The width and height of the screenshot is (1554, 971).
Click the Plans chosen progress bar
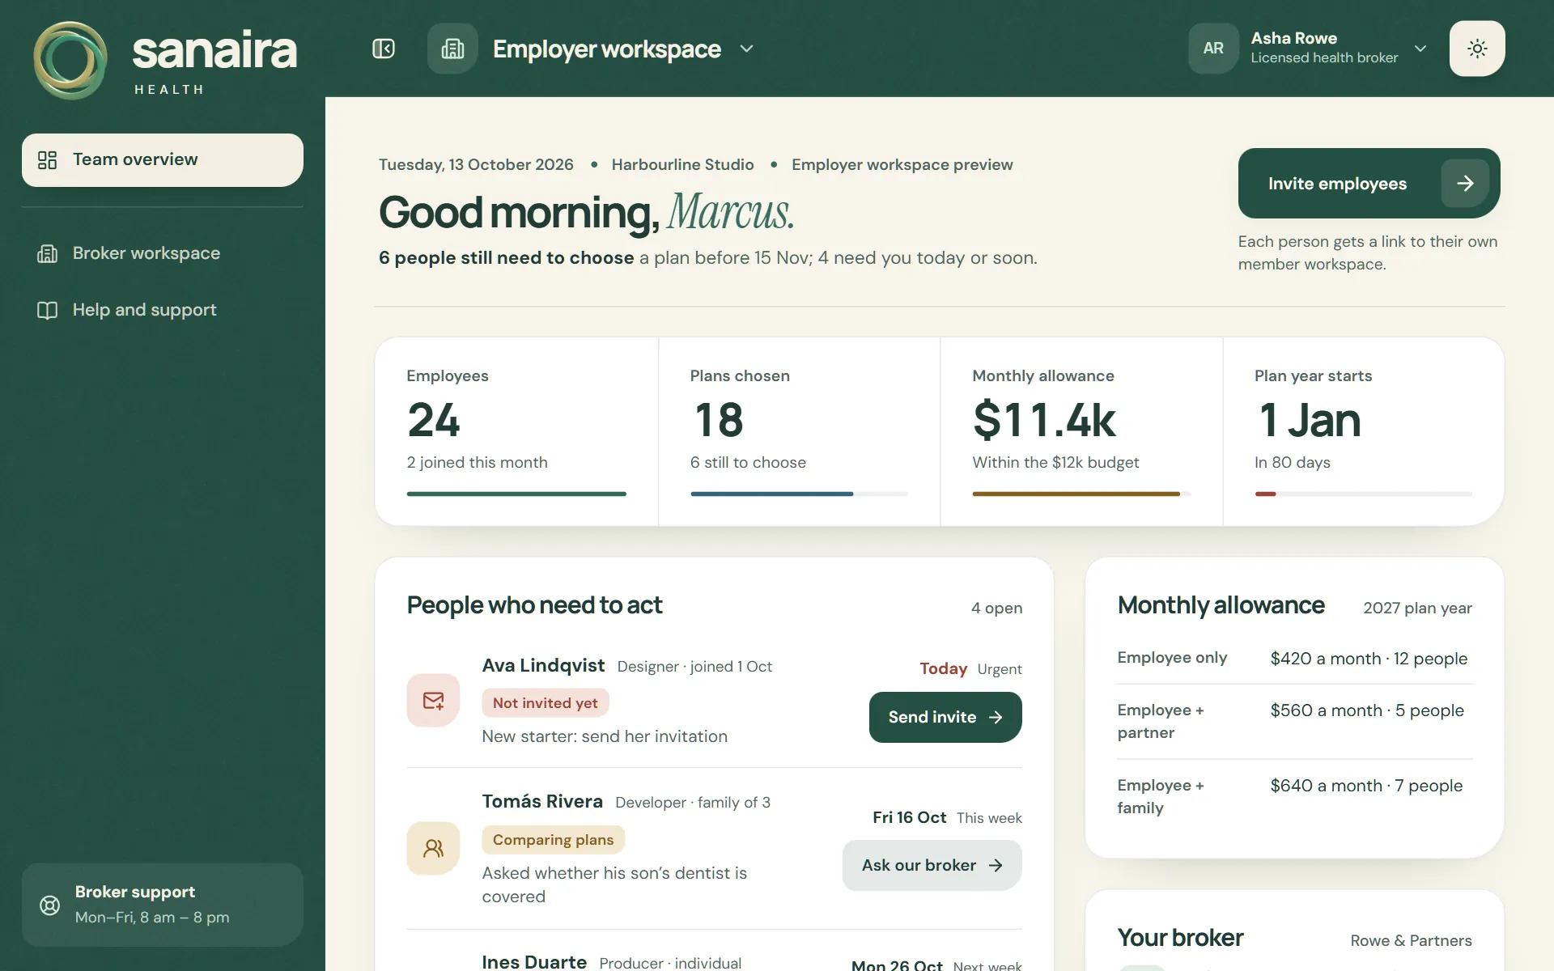tap(799, 494)
